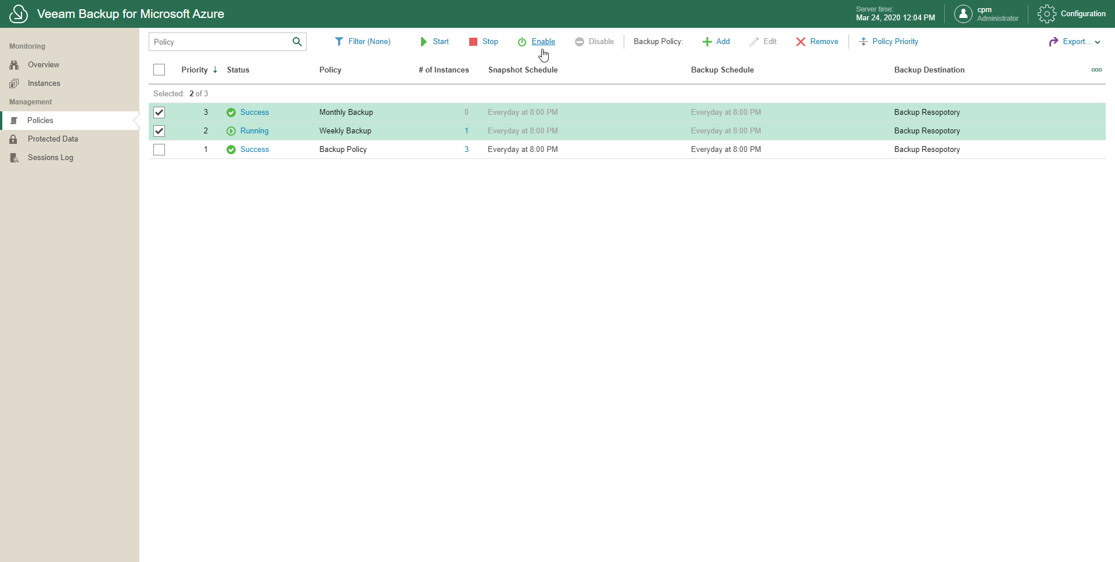This screenshot has height=562, width=1115.
Task: Sort by the Status column header
Action: tap(238, 70)
